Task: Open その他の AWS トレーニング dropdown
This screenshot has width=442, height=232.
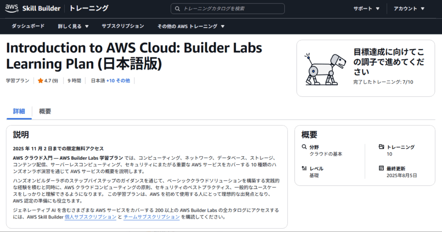Action: [x=191, y=26]
